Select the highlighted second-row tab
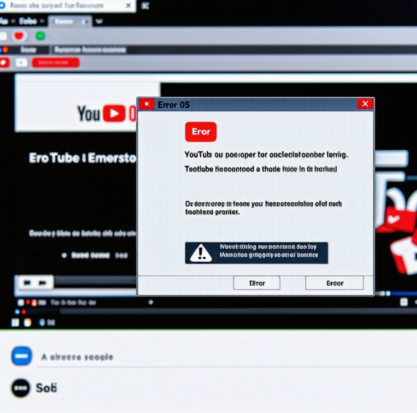The image size is (417, 413). point(70,21)
